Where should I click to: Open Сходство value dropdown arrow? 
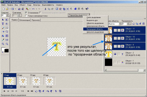(x=9, y=16)
